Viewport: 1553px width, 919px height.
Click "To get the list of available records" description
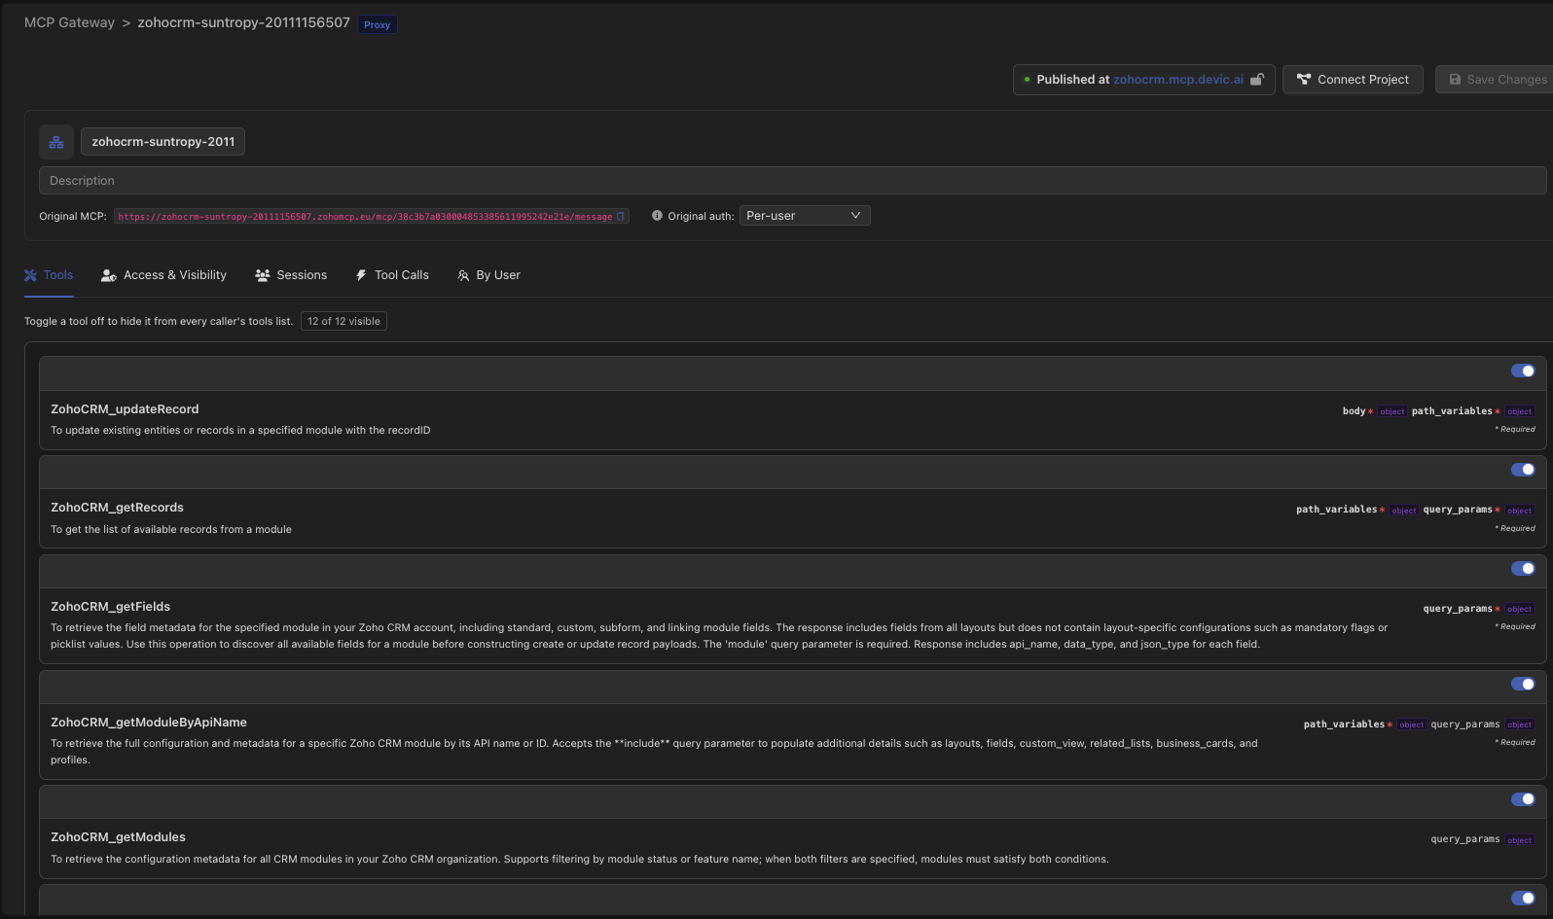[x=171, y=529]
